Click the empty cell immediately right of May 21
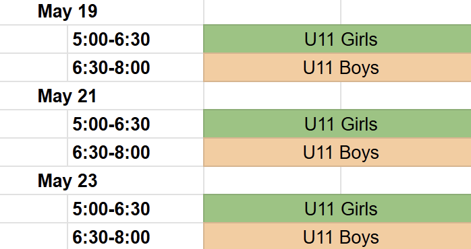Screen dimensions: 471x249 272,96
